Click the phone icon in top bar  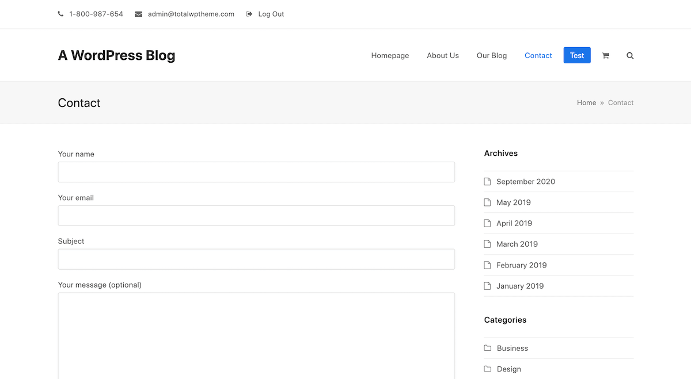point(61,14)
